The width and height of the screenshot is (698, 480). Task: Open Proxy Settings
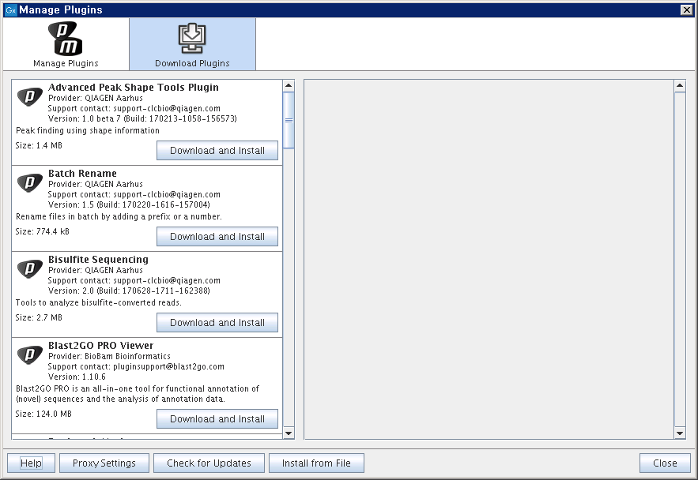point(104,463)
